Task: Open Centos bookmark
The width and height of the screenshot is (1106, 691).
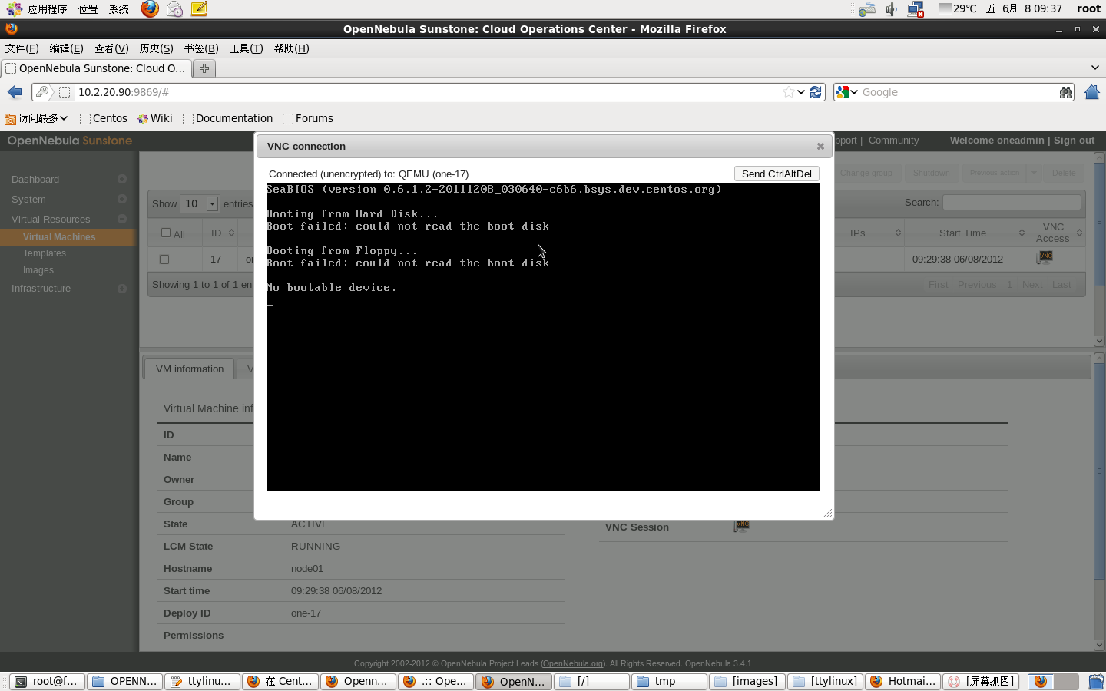Action: tap(104, 118)
